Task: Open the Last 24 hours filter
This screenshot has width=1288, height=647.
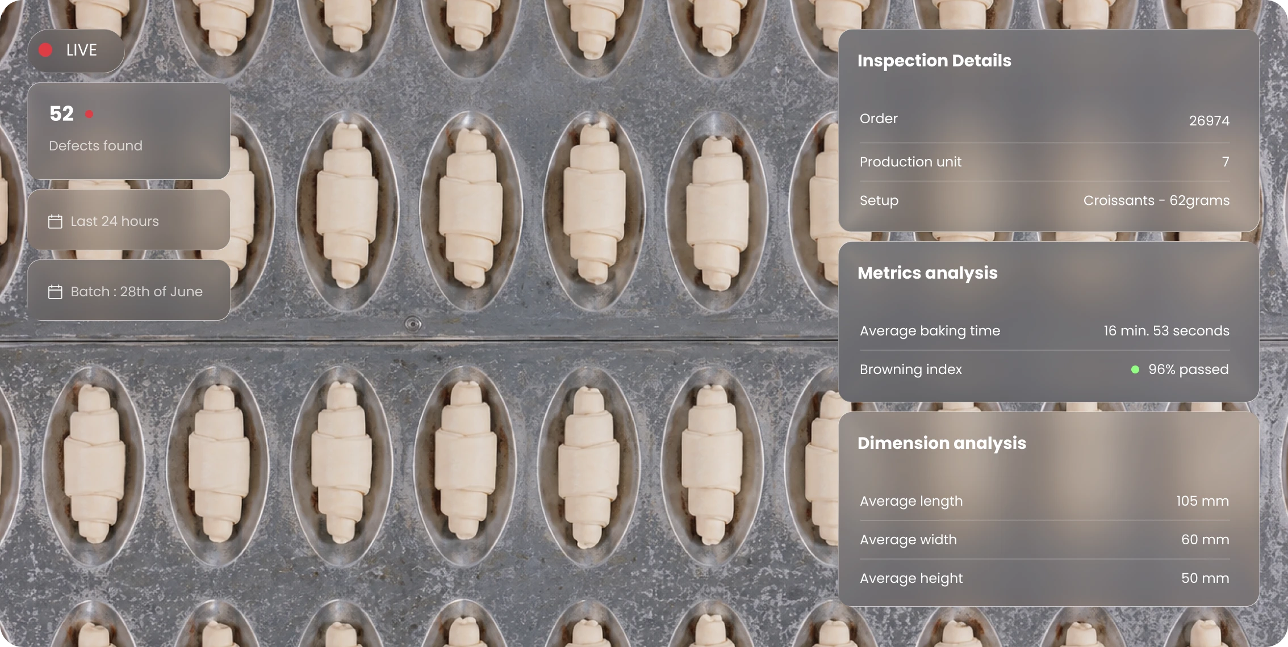Action: point(129,220)
